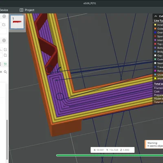Toggle the red Top surface swatch
The image size is (163, 163).
click(155, 44)
